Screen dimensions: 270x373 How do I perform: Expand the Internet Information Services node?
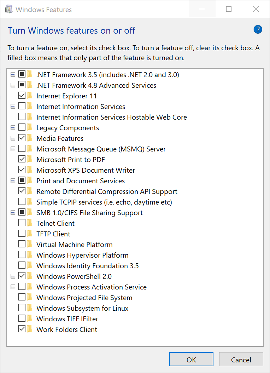pyautogui.click(x=13, y=107)
